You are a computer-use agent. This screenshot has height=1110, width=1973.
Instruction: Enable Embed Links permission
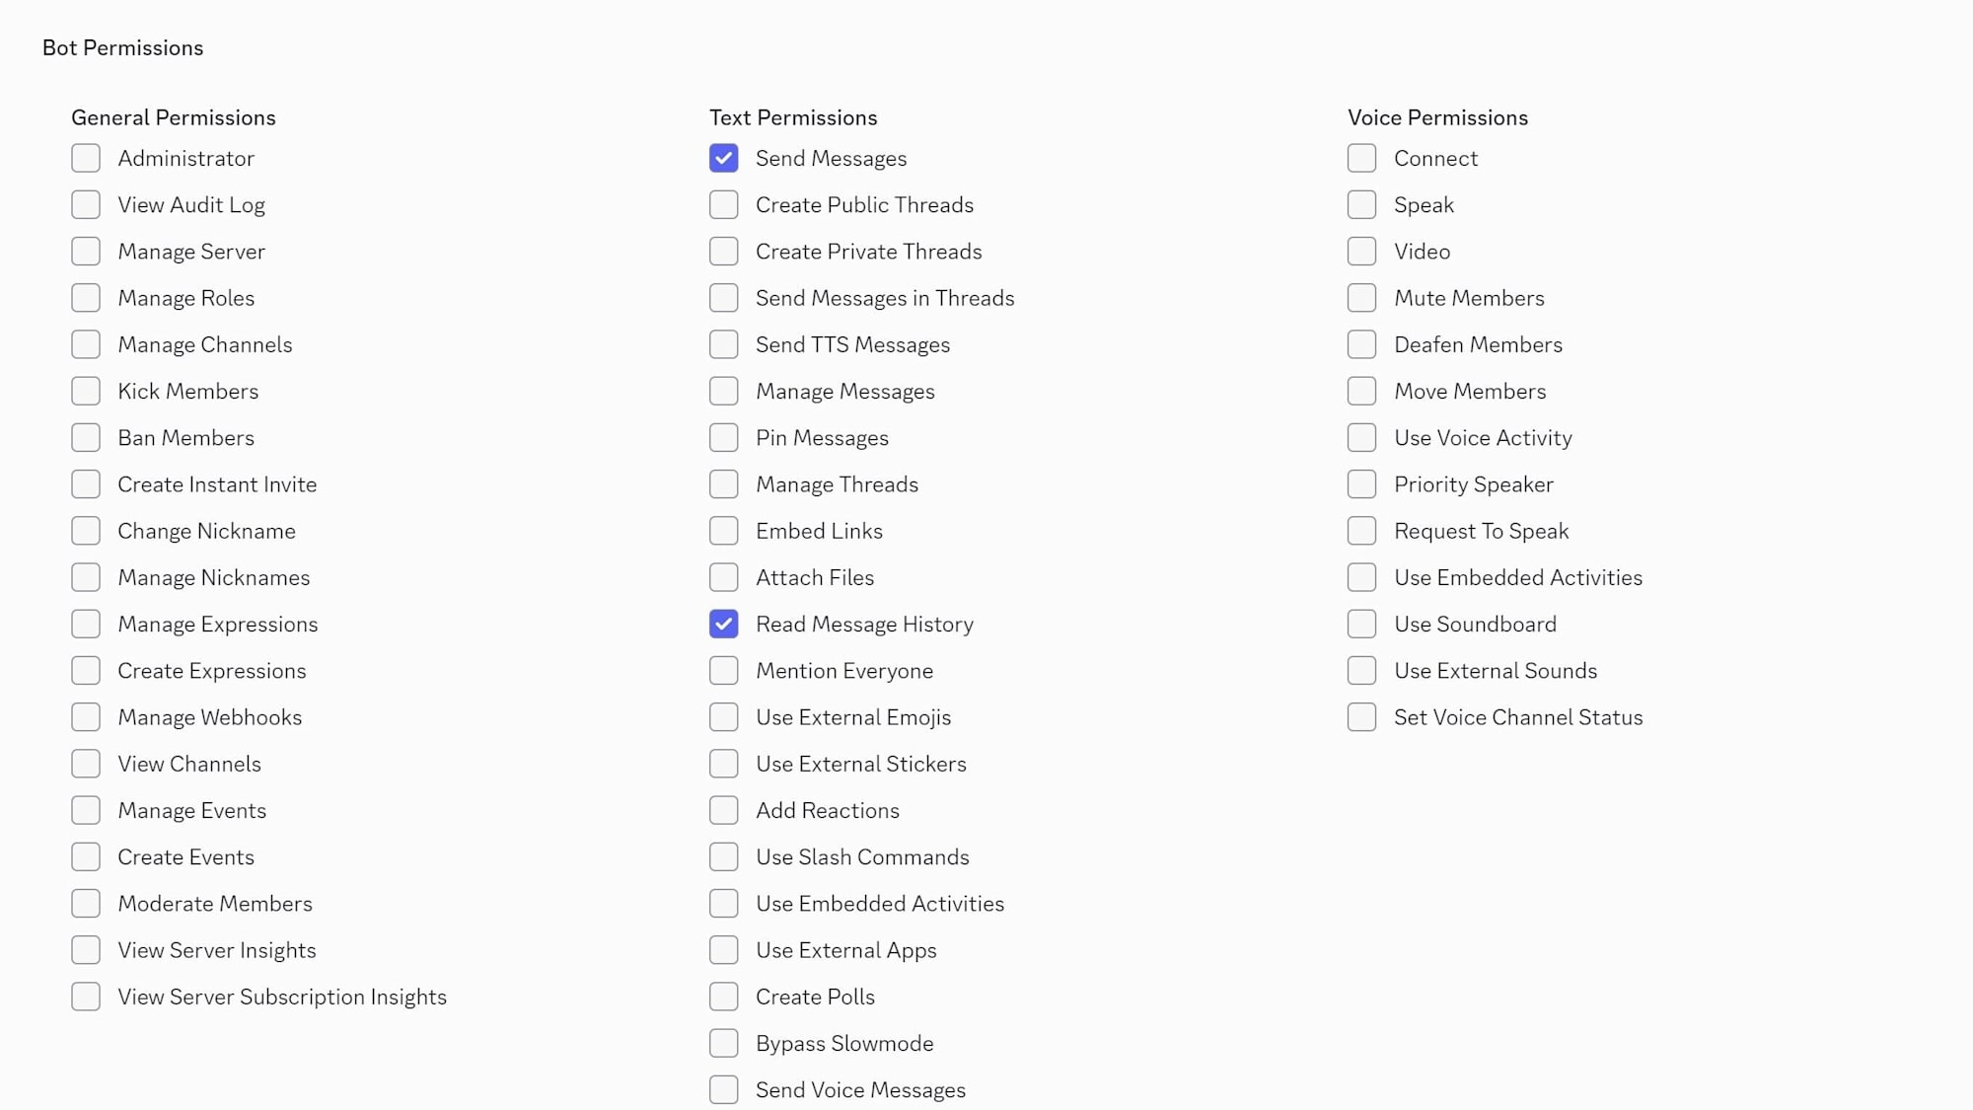tap(723, 531)
